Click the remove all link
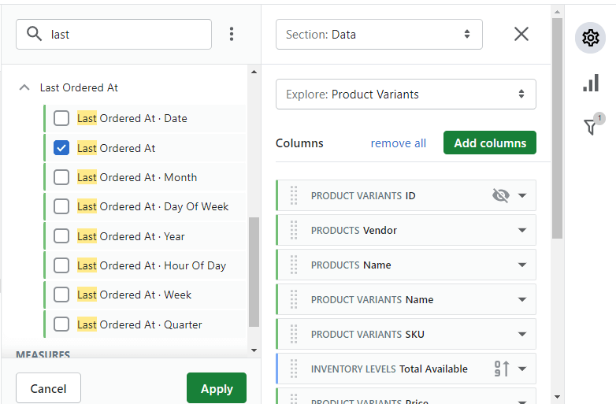Image resolution: width=616 pixels, height=404 pixels. (x=399, y=143)
